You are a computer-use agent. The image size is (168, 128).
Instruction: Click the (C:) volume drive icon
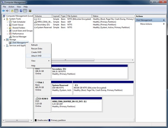point(36,19)
